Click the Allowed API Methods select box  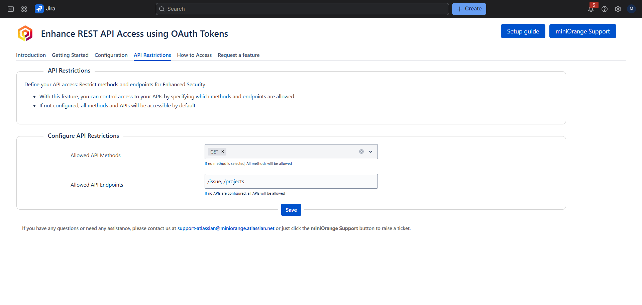(x=291, y=152)
